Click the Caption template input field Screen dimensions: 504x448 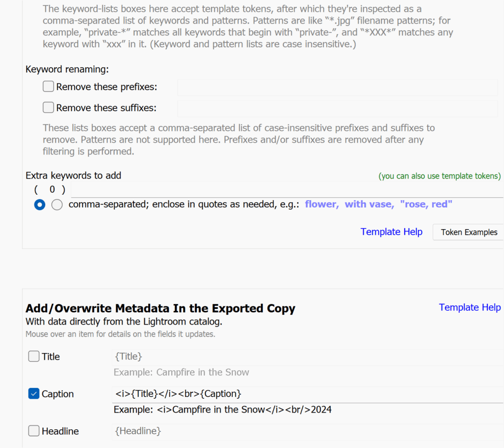(305, 394)
